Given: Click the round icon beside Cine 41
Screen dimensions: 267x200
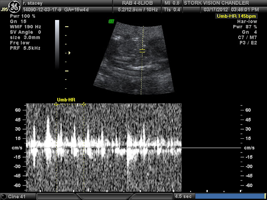Looking at the screenshot, I should point(4,196).
